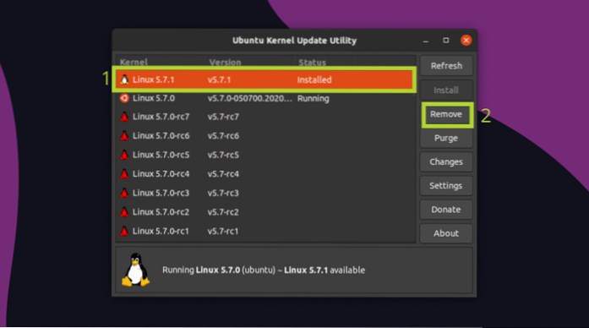This screenshot has height=328, width=589.
Task: Select the Linux 5.7.0-rc6 kernel name
Action: click(x=161, y=135)
